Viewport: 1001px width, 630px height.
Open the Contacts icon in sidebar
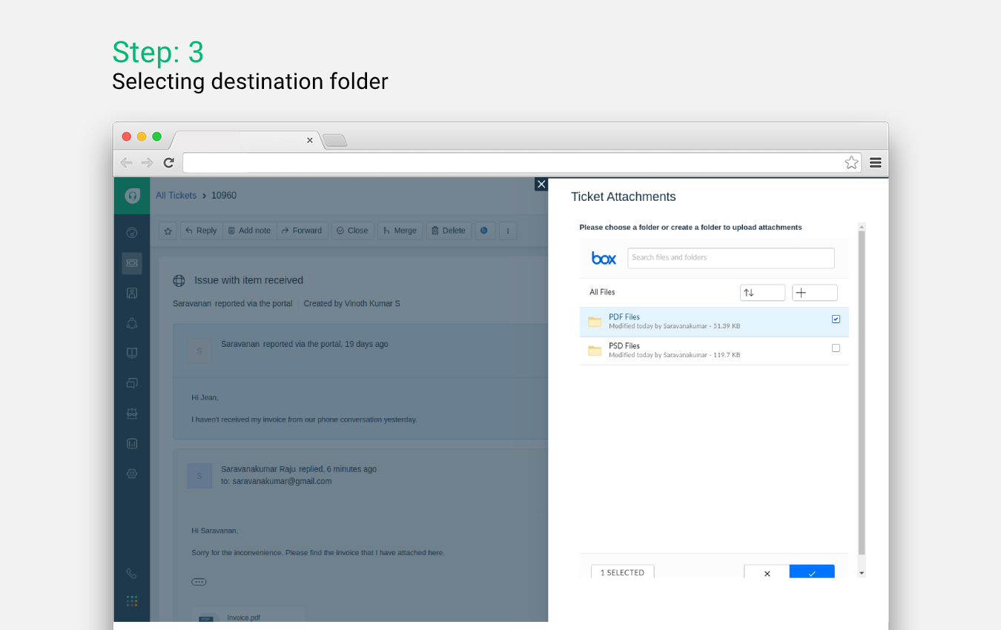coord(132,293)
